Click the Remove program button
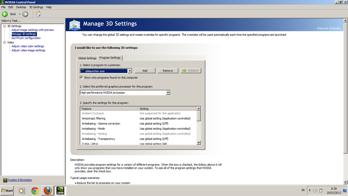348x196 pixels. coord(168,71)
